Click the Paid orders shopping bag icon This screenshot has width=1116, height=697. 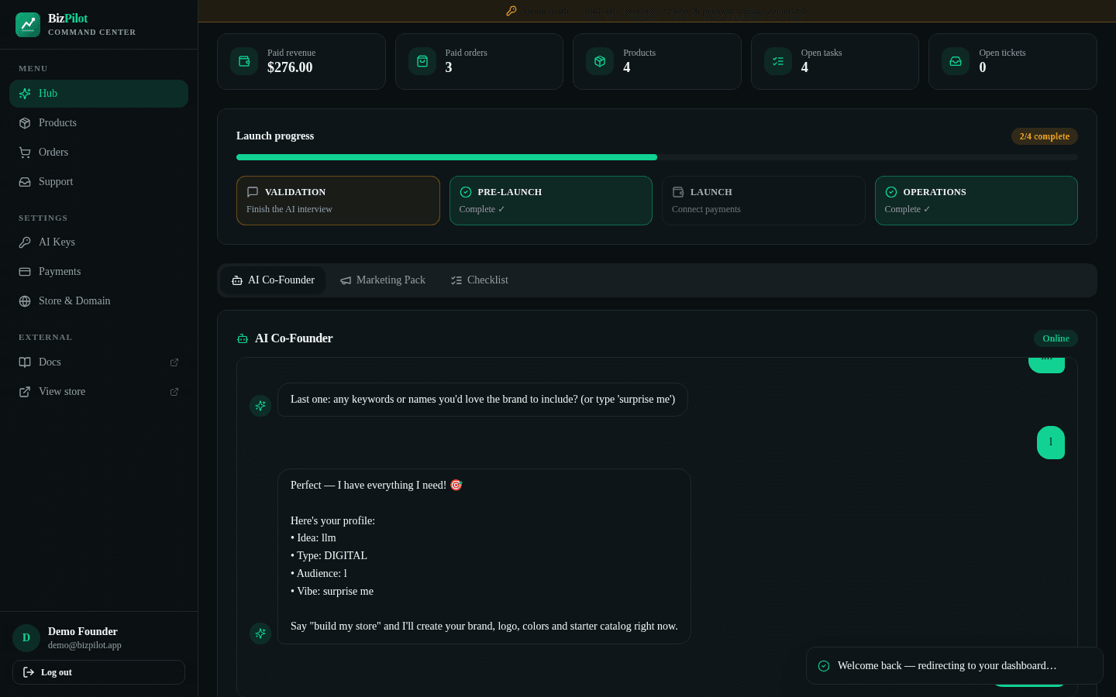(422, 61)
